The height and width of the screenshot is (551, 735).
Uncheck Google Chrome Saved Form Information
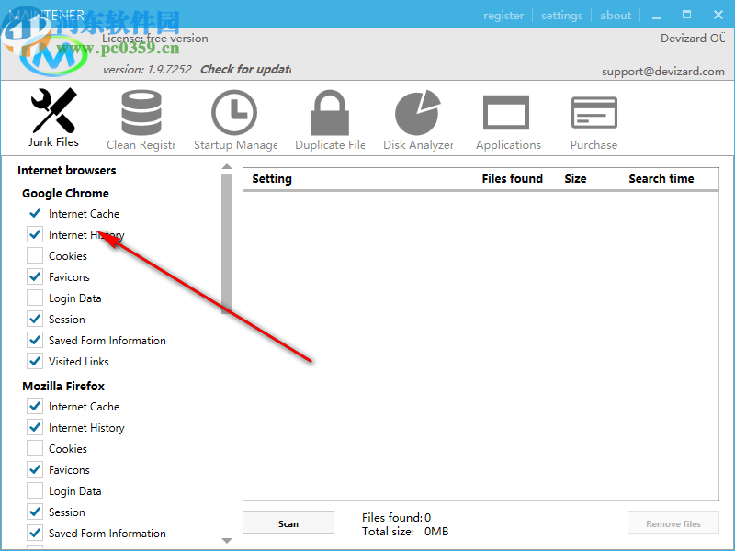[35, 340]
